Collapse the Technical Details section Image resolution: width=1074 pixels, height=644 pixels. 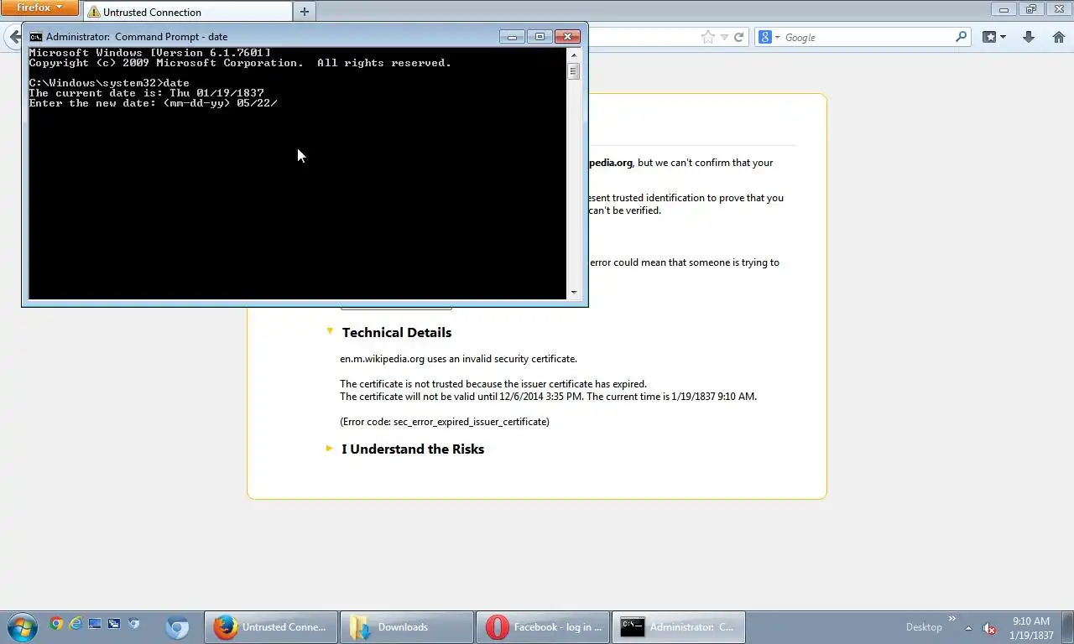coord(330,331)
